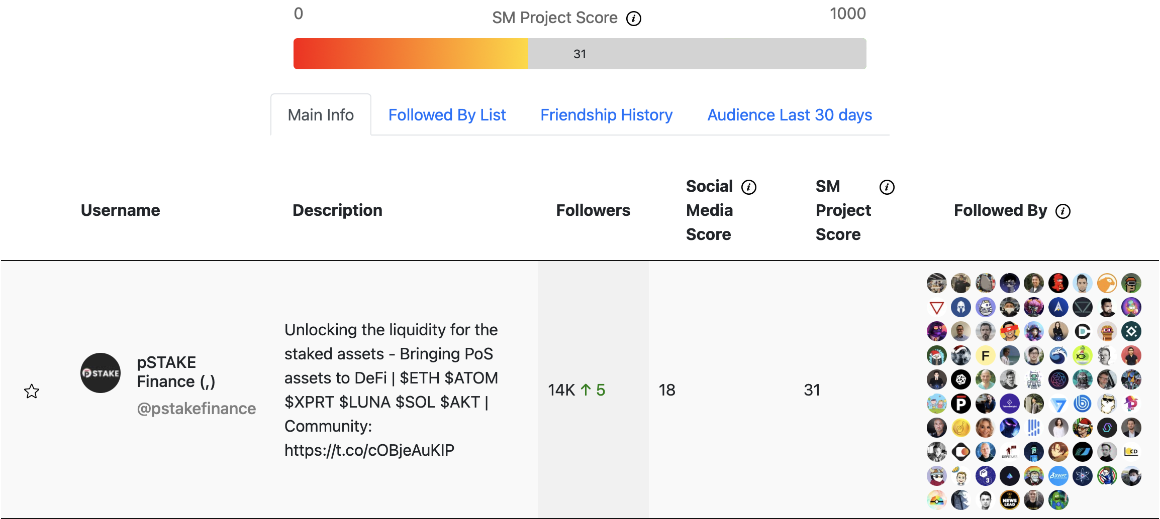
Task: Select the Main Info tab
Action: coord(321,115)
